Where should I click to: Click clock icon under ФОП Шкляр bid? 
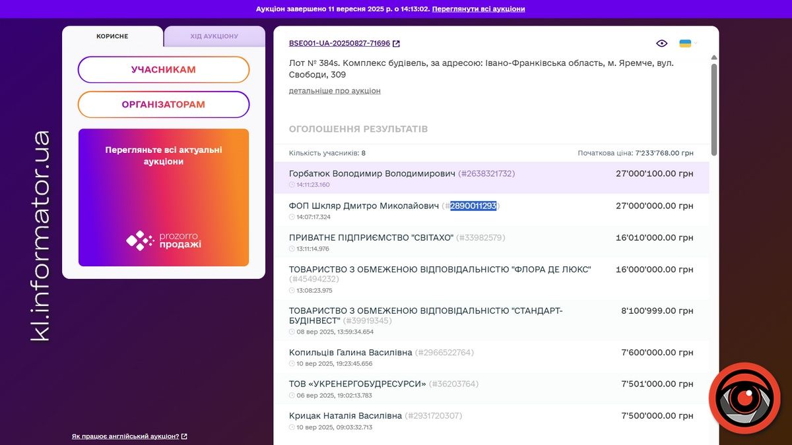click(292, 217)
